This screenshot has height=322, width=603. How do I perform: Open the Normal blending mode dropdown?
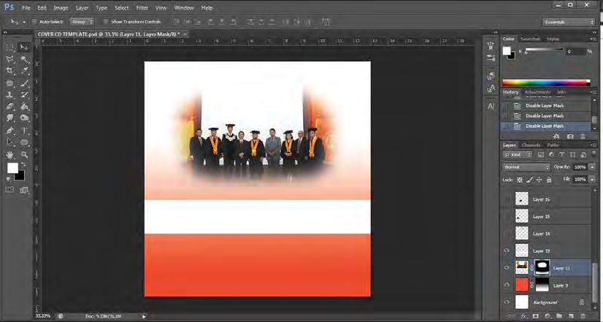pyautogui.click(x=527, y=167)
